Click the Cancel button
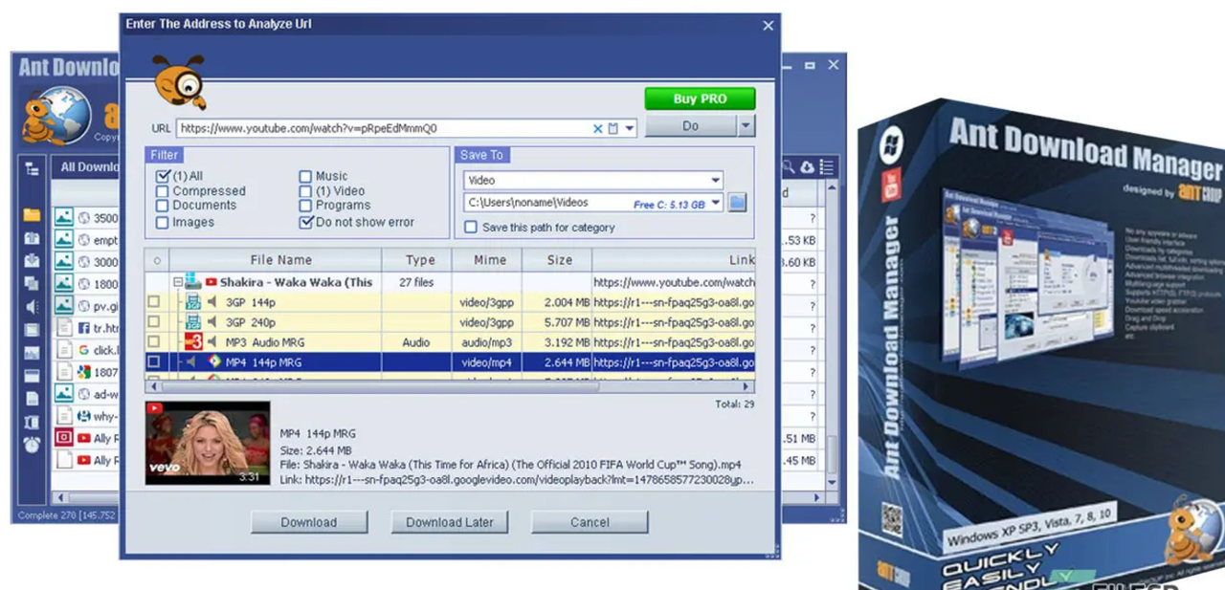 [x=590, y=522]
